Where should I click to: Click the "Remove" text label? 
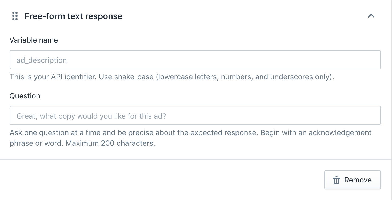pyautogui.click(x=358, y=180)
